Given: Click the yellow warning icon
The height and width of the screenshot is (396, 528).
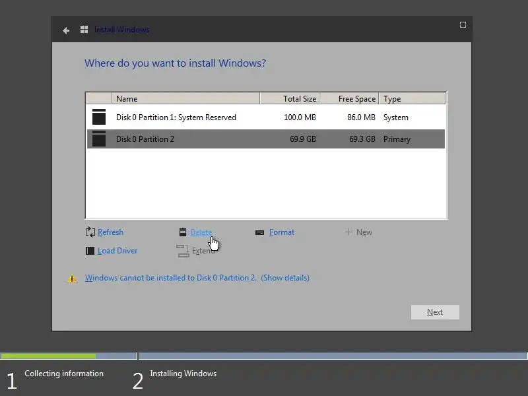Looking at the screenshot, I should click(72, 279).
